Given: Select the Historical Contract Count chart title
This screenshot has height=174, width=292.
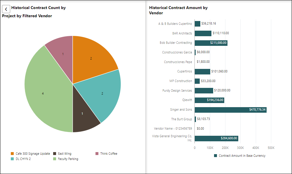Looking at the screenshot, I should 38,8.
